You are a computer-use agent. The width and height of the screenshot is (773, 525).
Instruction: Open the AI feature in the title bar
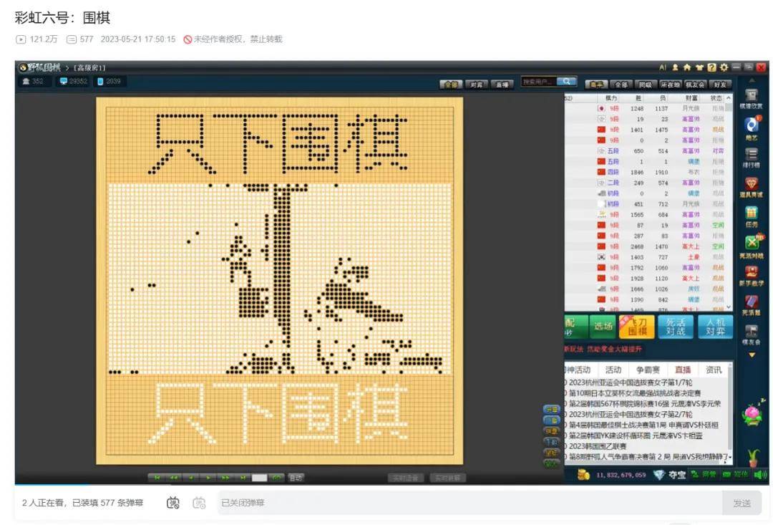(663, 67)
